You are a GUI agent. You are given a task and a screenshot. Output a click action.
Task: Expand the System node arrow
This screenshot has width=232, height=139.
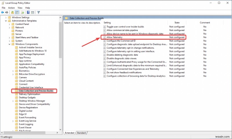click(x=10, y=41)
